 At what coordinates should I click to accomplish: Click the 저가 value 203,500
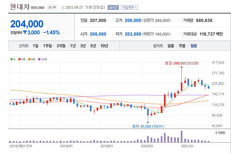coord(133,34)
